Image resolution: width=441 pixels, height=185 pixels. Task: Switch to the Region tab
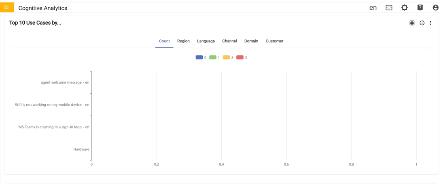tap(183, 41)
